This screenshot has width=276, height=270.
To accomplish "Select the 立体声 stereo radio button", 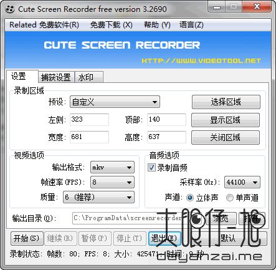I will point(190,198).
